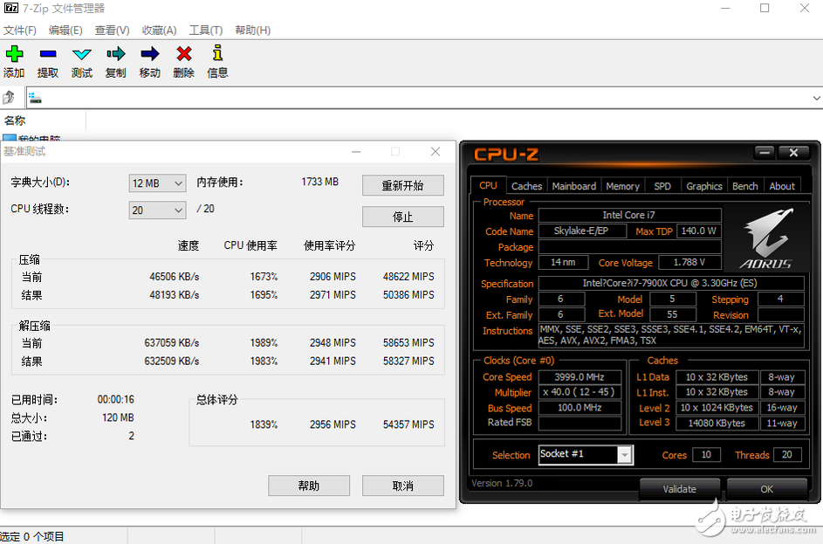823x544 pixels.
Task: Click the Cancel (取消) button in benchmark dialog
Action: 402,485
